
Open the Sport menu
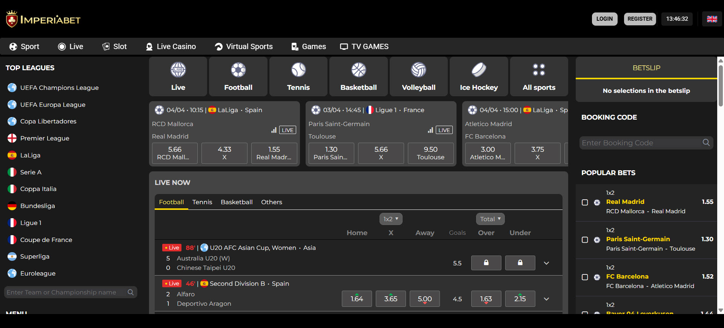point(24,46)
